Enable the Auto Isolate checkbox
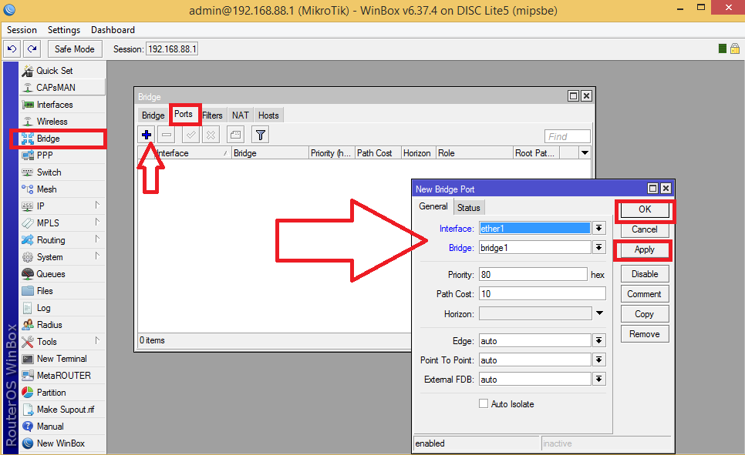This screenshot has height=455, width=745. (x=484, y=404)
